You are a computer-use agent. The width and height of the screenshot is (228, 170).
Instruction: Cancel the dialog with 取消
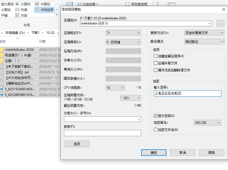click(183, 153)
